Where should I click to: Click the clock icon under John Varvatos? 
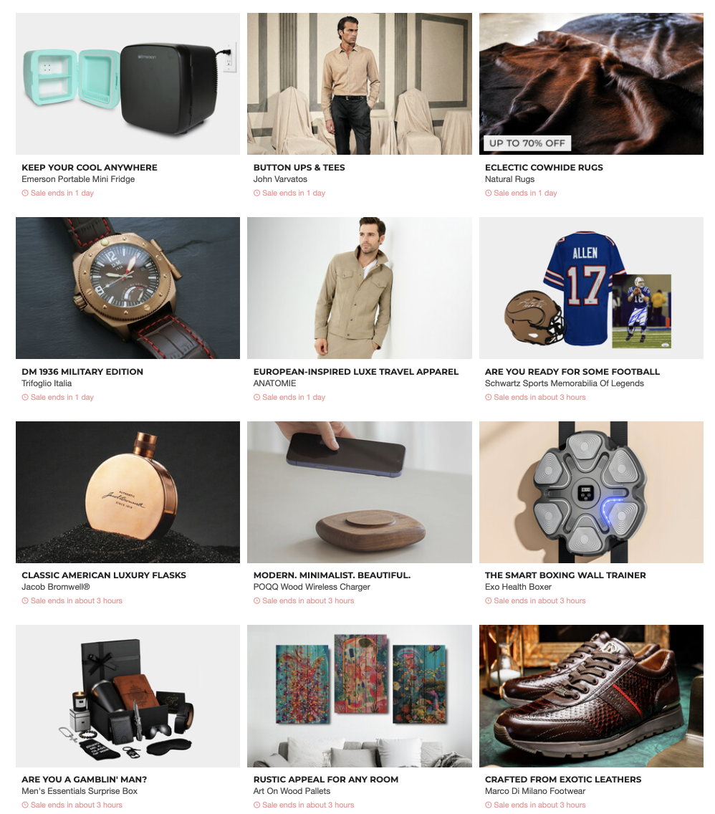256,193
